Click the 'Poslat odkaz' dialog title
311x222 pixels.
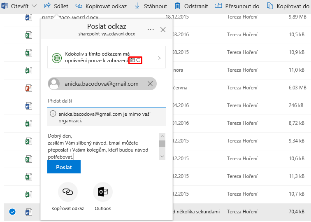click(107, 26)
